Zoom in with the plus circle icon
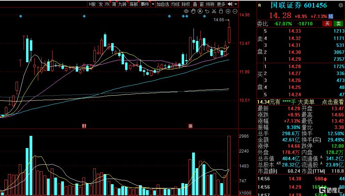 tap(228, 11)
